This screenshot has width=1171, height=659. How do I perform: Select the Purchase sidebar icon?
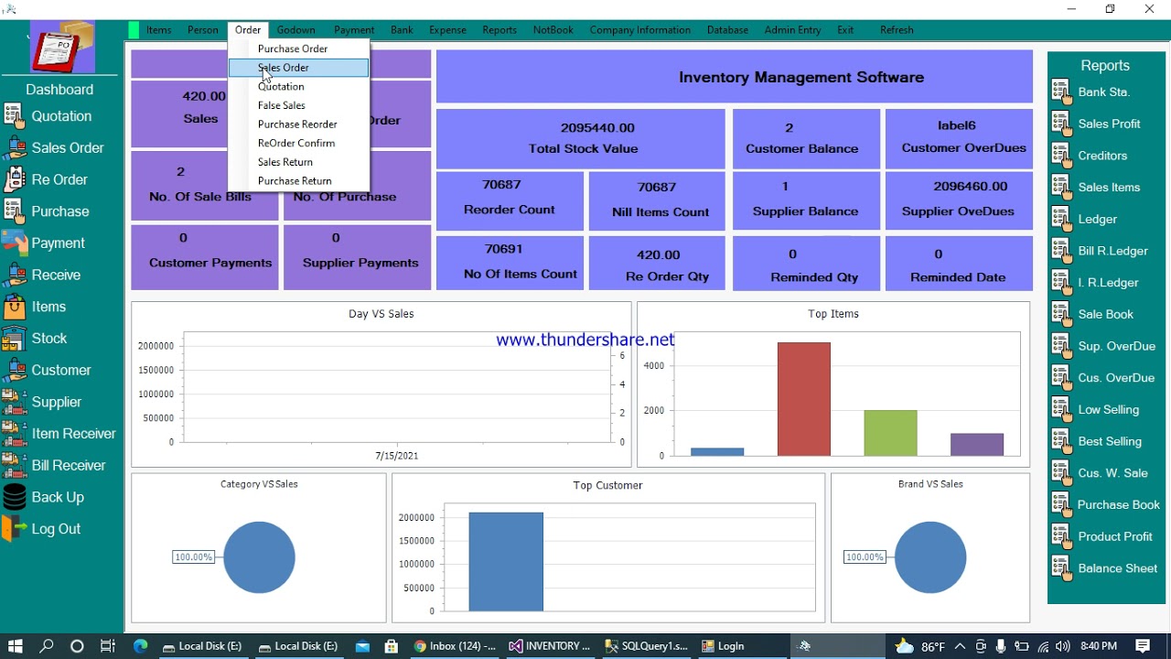tap(14, 211)
